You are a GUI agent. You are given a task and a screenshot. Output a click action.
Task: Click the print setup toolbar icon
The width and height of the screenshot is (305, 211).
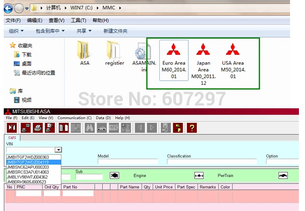[26, 128]
